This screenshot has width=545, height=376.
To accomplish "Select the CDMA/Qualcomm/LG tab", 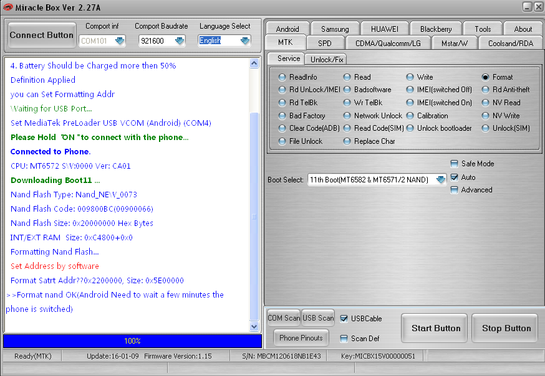I will click(x=388, y=43).
